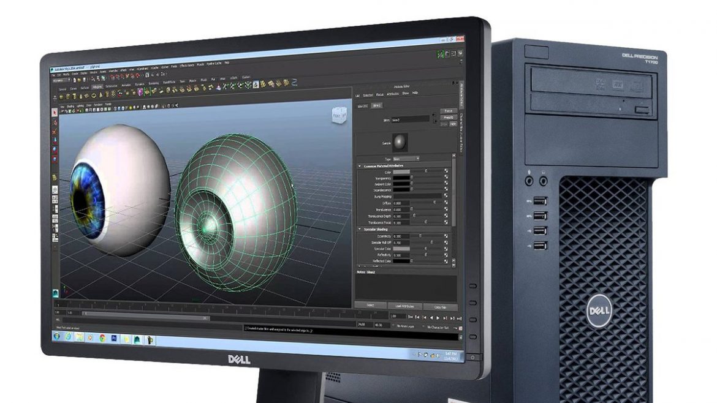Viewport: 717px width, 403px height.
Task: Click the Notes text area
Action: point(406,287)
